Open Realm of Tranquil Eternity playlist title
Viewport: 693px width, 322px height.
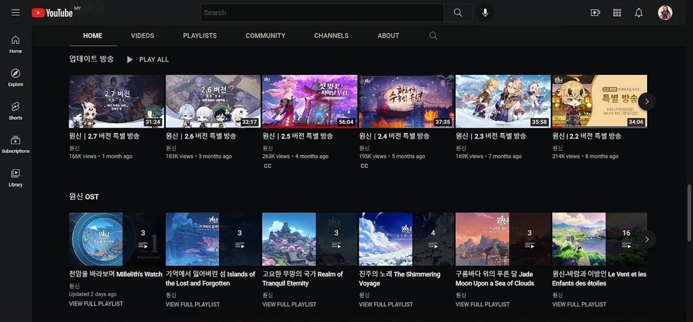point(303,279)
